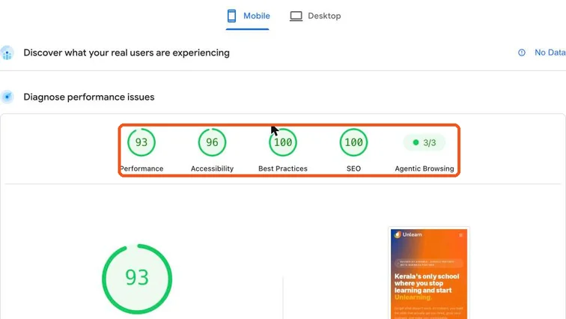Switch to the Mobile tab
The height and width of the screenshot is (319, 566).
tap(248, 16)
